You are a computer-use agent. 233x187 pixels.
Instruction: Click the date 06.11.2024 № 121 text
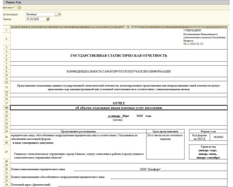click(193, 44)
